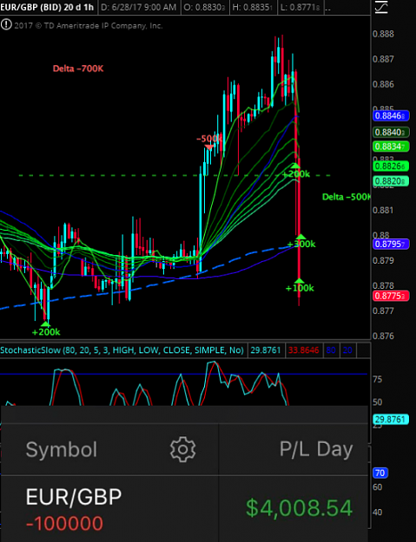The height and width of the screenshot is (542, 416).
Task: Click the TD Ameritrade copyright notice
Action: point(89,25)
